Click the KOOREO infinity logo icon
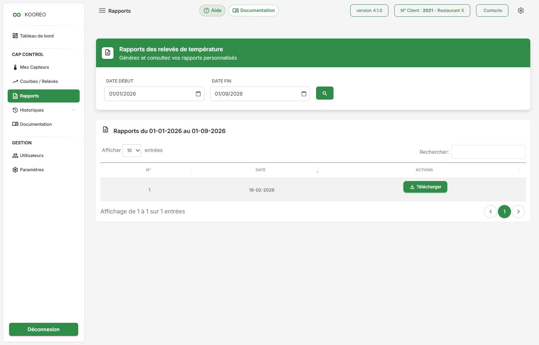Screen dimensions: 539x345 pyautogui.click(x=17, y=15)
